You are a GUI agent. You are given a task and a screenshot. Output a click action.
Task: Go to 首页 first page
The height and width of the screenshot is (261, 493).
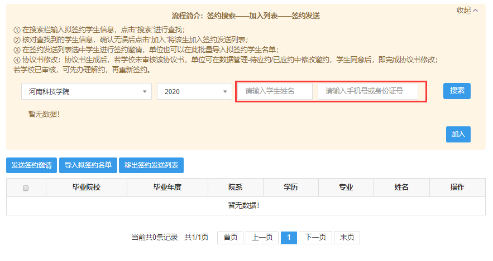pyautogui.click(x=230, y=238)
